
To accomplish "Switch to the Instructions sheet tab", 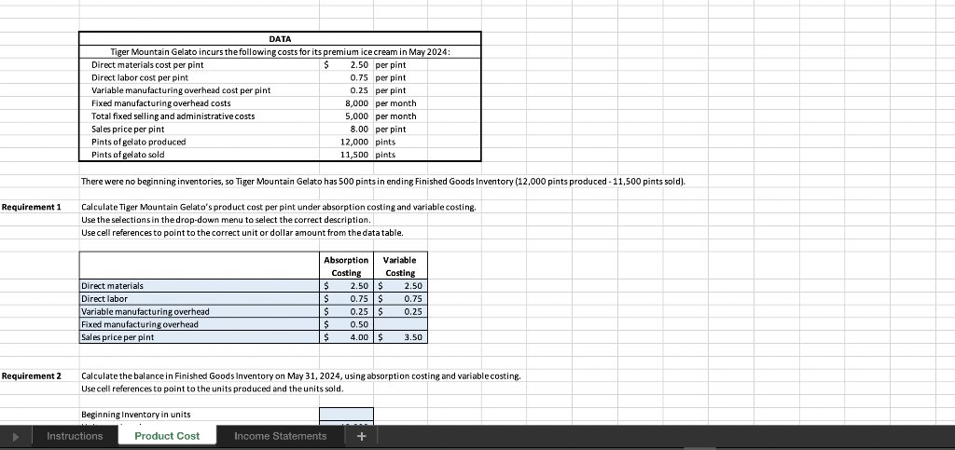I will tap(75, 436).
